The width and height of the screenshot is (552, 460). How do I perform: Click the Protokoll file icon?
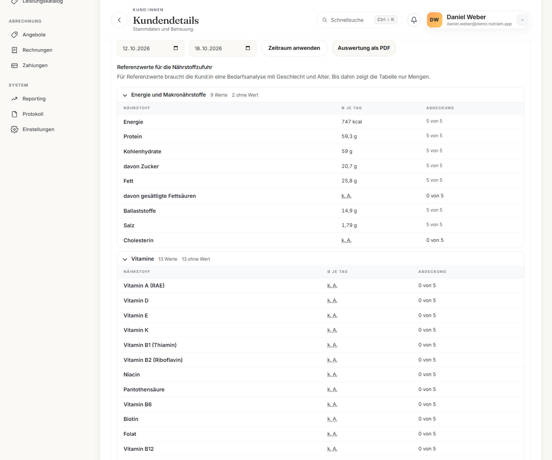pyautogui.click(x=15, y=114)
